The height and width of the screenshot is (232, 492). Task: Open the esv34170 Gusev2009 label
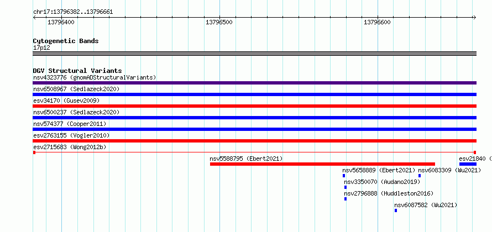[x=66, y=101]
